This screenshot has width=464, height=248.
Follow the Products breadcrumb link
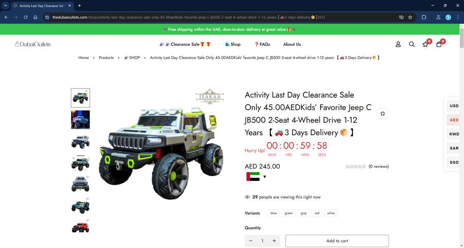coord(106,58)
